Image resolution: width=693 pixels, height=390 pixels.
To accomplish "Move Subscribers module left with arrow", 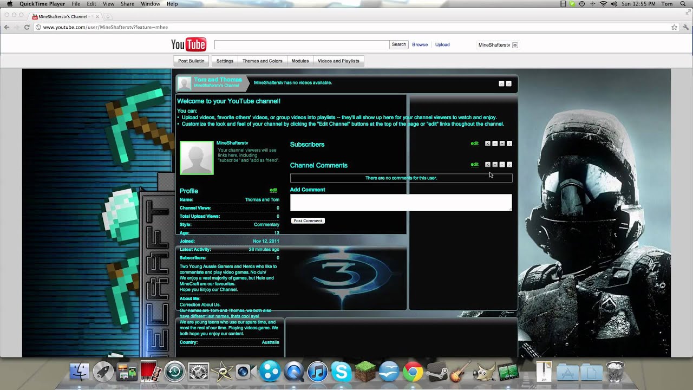I will tap(488, 144).
